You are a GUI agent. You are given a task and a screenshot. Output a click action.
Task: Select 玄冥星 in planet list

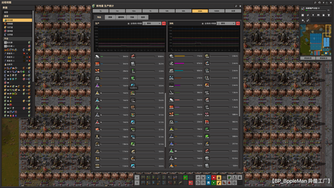click(17, 34)
